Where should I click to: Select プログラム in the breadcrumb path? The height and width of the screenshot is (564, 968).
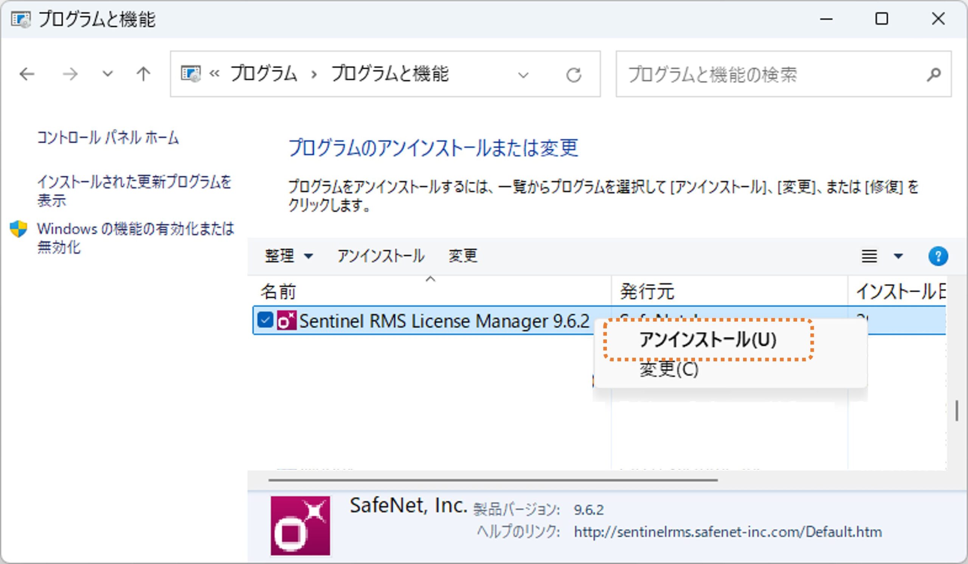click(264, 74)
